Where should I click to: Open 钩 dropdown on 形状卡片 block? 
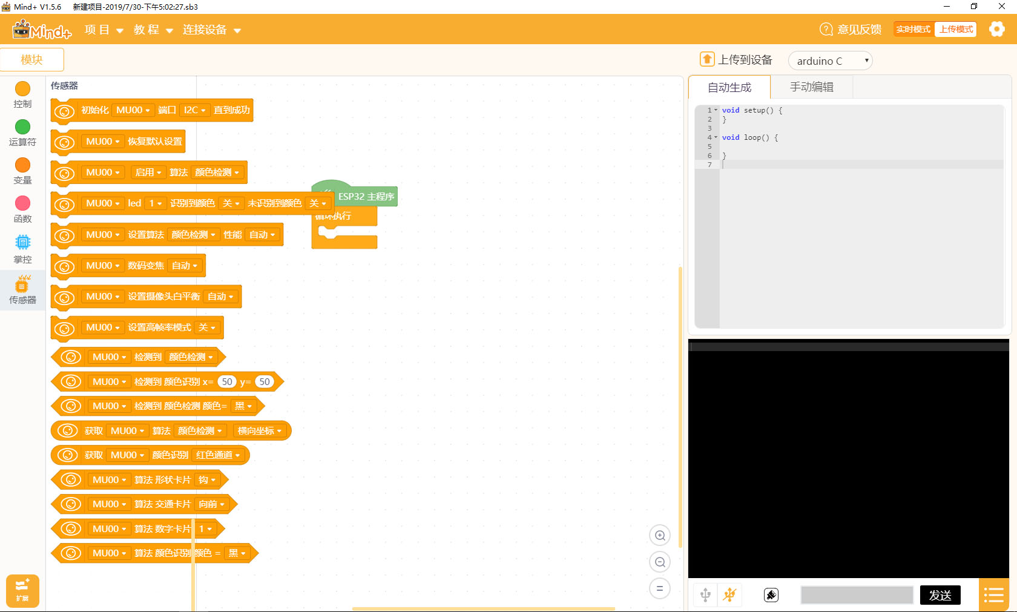tap(207, 480)
